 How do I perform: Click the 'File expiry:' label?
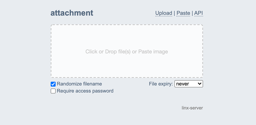tap(161, 84)
